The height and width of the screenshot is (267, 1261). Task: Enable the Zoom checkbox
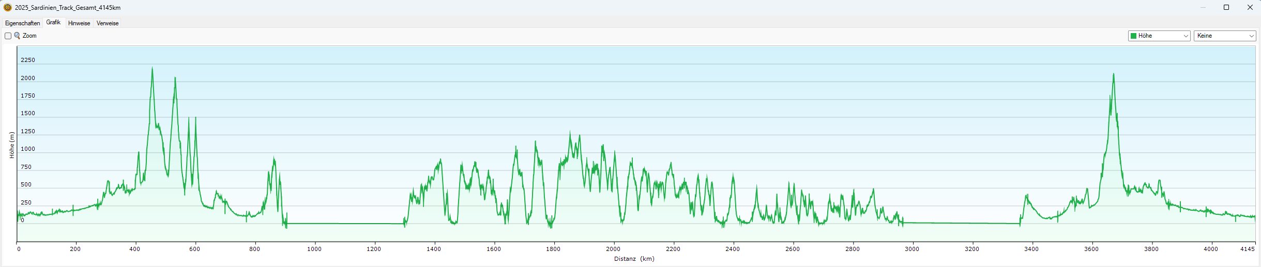[8, 36]
